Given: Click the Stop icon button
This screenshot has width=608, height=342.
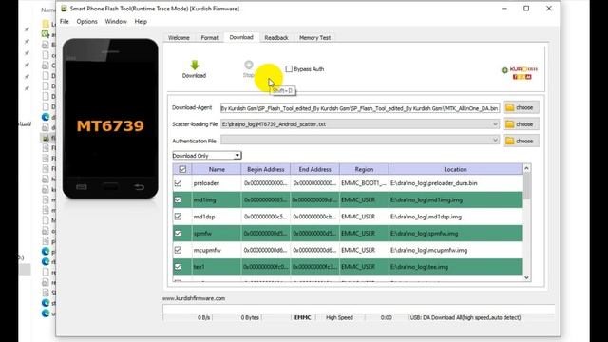Looking at the screenshot, I should [249, 65].
